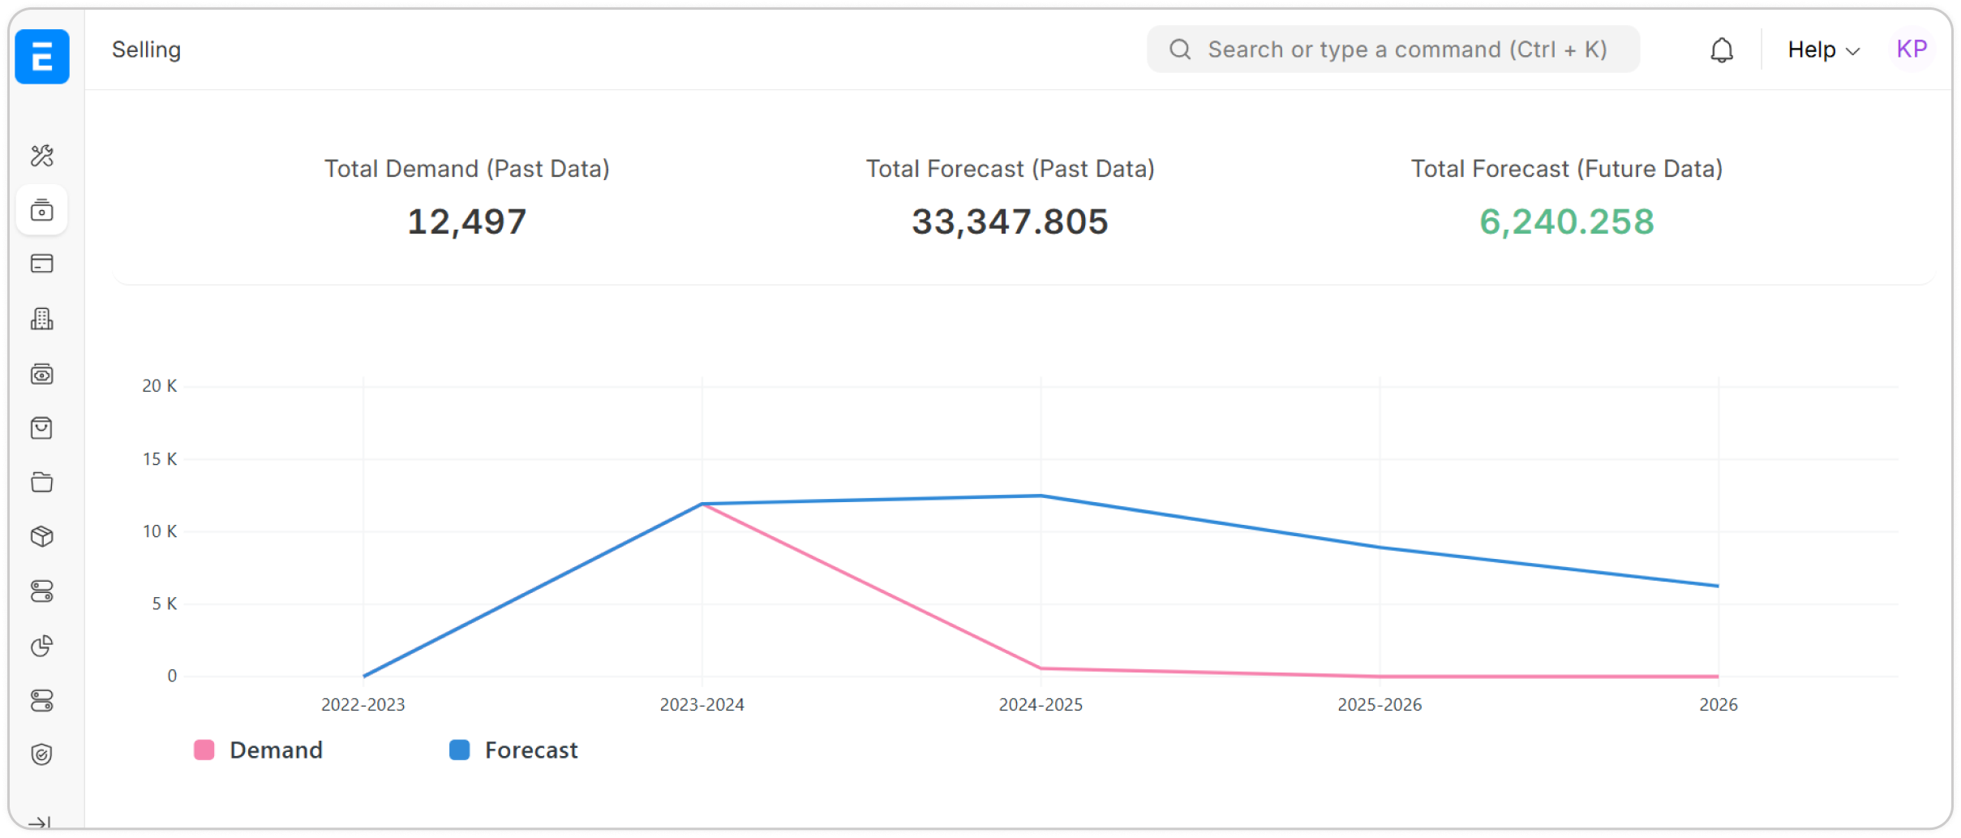The image size is (1961, 838).
Task: Open the Help dropdown menu
Action: pos(1822,50)
